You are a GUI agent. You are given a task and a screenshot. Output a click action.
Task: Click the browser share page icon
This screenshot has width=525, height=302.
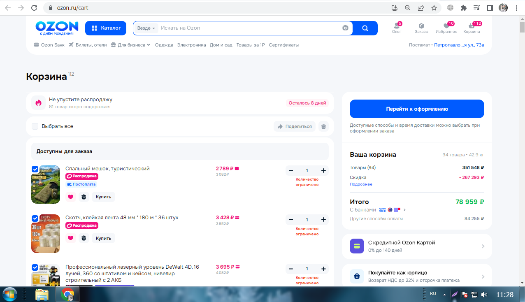[421, 7]
